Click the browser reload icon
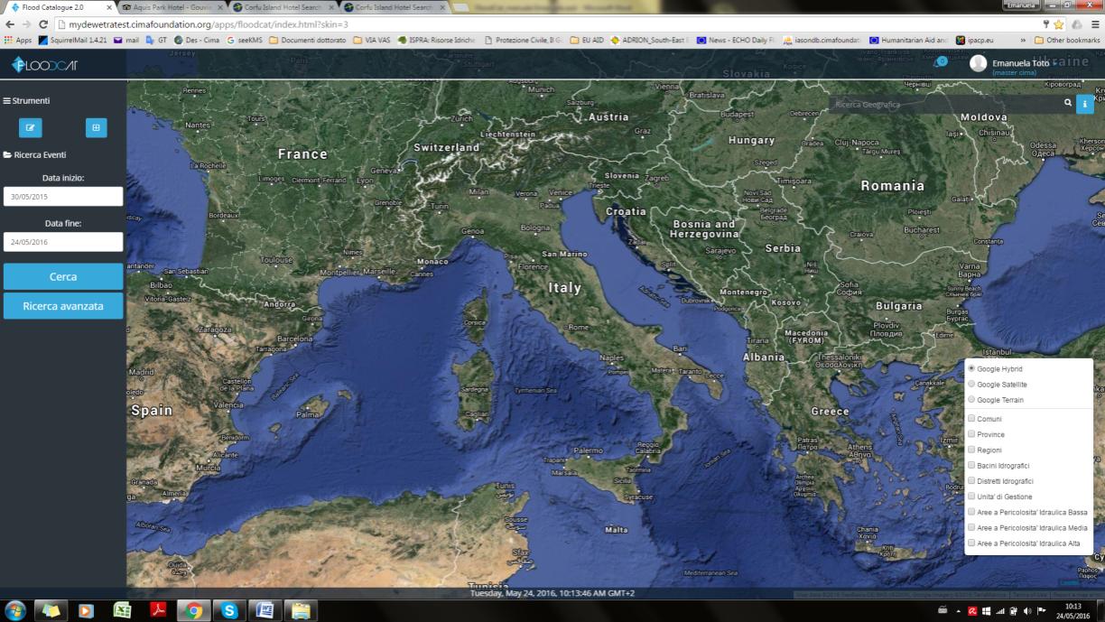1105x622 pixels. [x=42, y=24]
